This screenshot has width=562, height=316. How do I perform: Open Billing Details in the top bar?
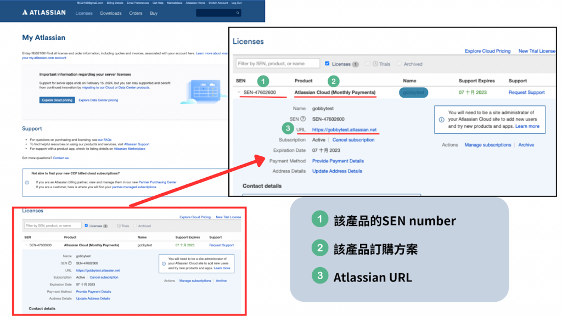pyautogui.click(x=115, y=3)
